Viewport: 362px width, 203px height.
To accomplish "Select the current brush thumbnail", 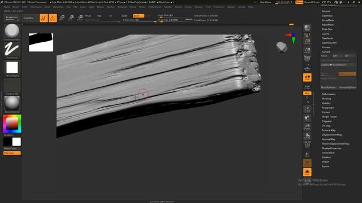I will coord(12,31).
